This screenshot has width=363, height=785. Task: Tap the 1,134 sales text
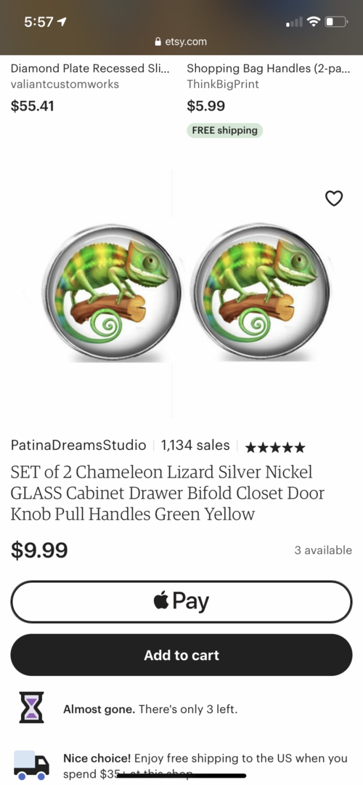pyautogui.click(x=195, y=445)
